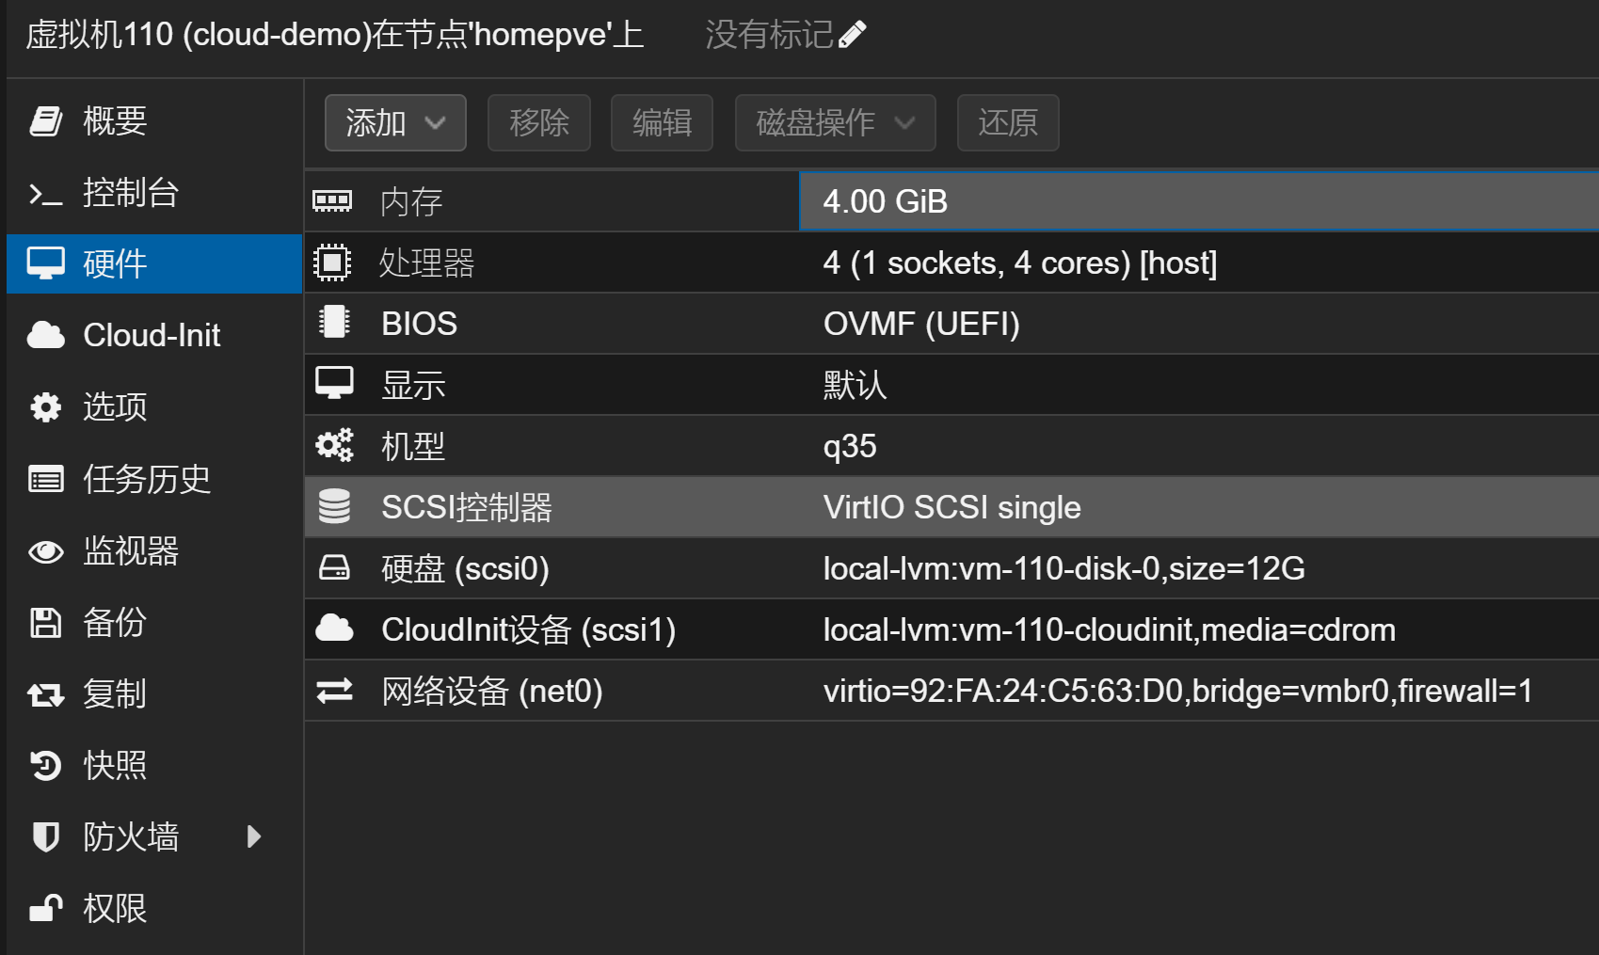Open the Cloud-Init section

(x=152, y=335)
